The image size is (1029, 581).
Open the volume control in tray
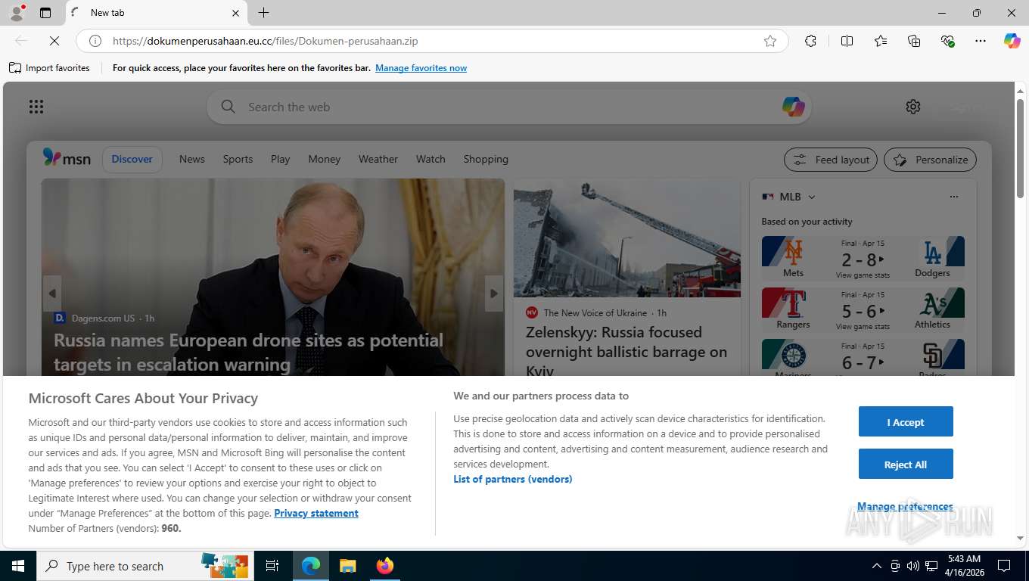click(913, 566)
